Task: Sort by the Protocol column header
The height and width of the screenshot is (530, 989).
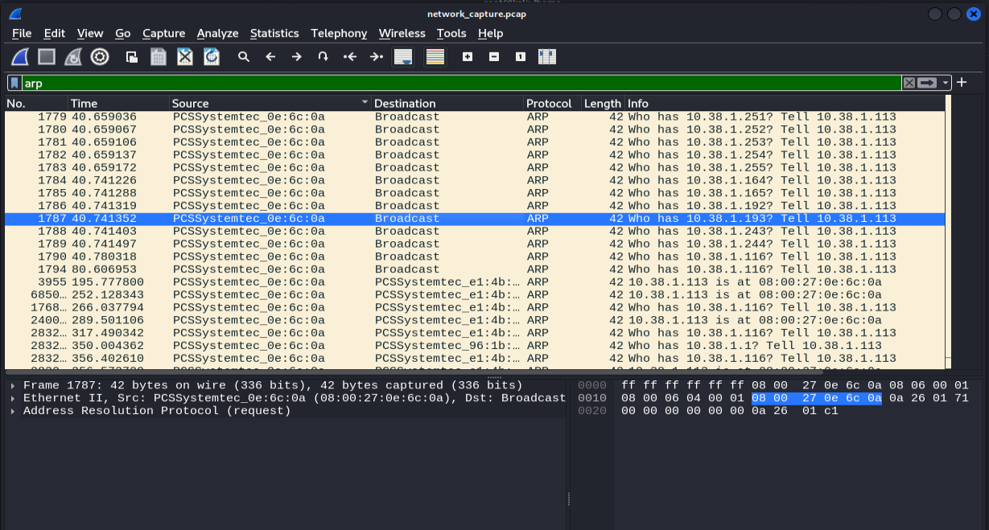Action: tap(552, 103)
